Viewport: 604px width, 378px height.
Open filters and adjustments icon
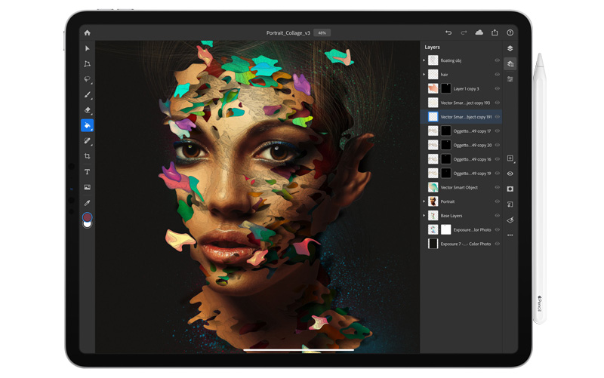(x=510, y=220)
